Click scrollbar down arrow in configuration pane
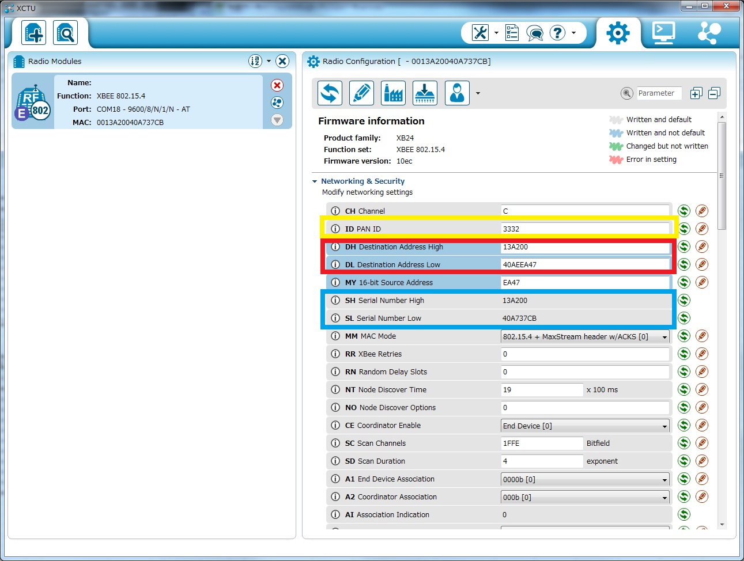 (x=722, y=525)
